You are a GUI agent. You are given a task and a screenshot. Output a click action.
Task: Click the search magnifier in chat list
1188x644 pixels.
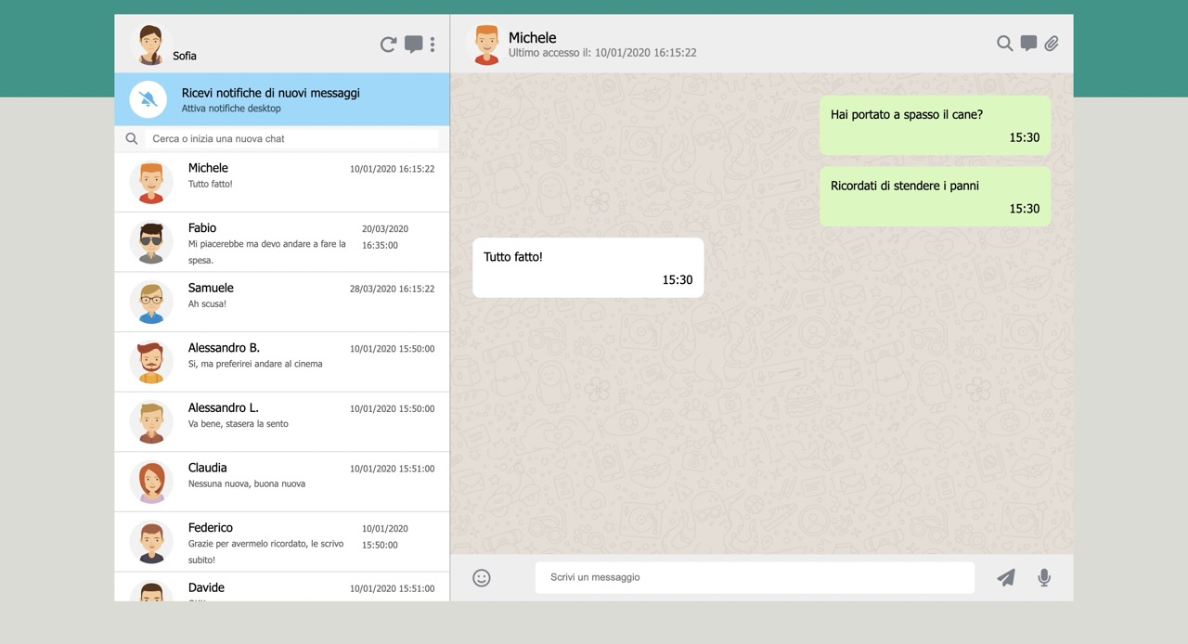tap(132, 139)
